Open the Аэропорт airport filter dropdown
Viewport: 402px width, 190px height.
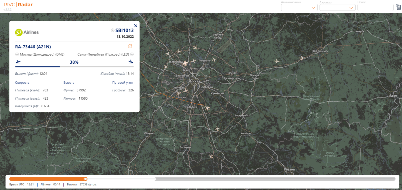(337, 8)
